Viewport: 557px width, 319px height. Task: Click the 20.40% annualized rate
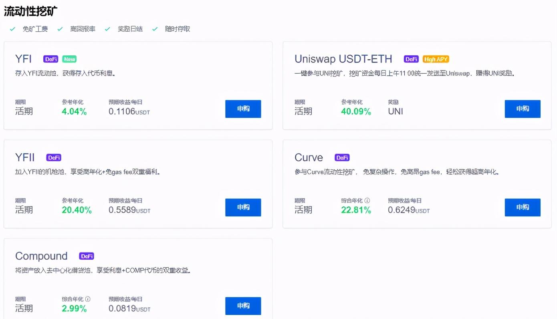77,210
